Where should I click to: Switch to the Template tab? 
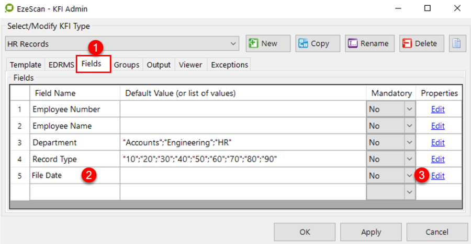click(x=26, y=65)
